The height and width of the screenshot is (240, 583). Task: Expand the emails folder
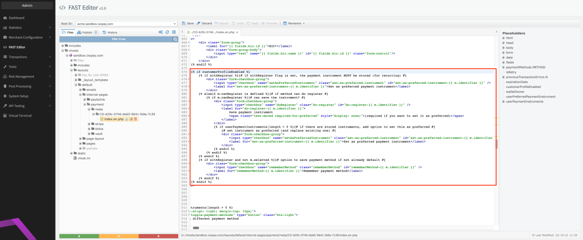[x=80, y=90]
